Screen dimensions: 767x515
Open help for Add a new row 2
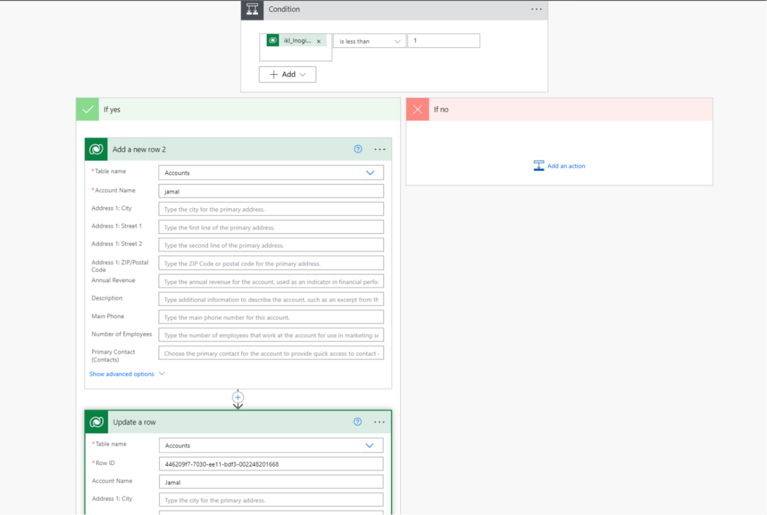coord(358,149)
